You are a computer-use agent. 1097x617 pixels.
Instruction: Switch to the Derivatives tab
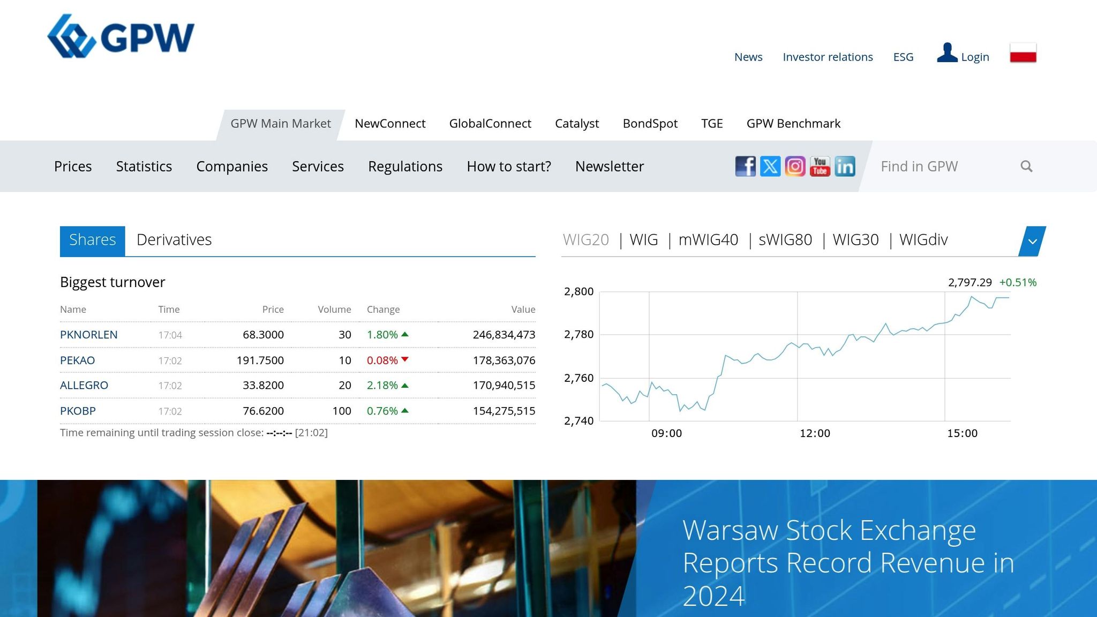point(174,239)
